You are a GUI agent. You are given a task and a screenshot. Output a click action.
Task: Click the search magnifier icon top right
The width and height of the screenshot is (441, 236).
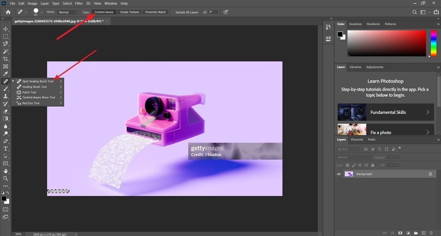(415, 12)
